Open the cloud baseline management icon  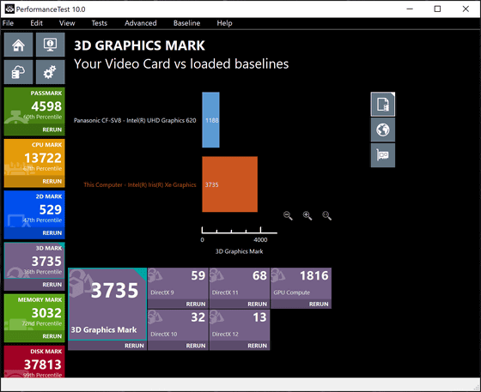tap(18, 72)
